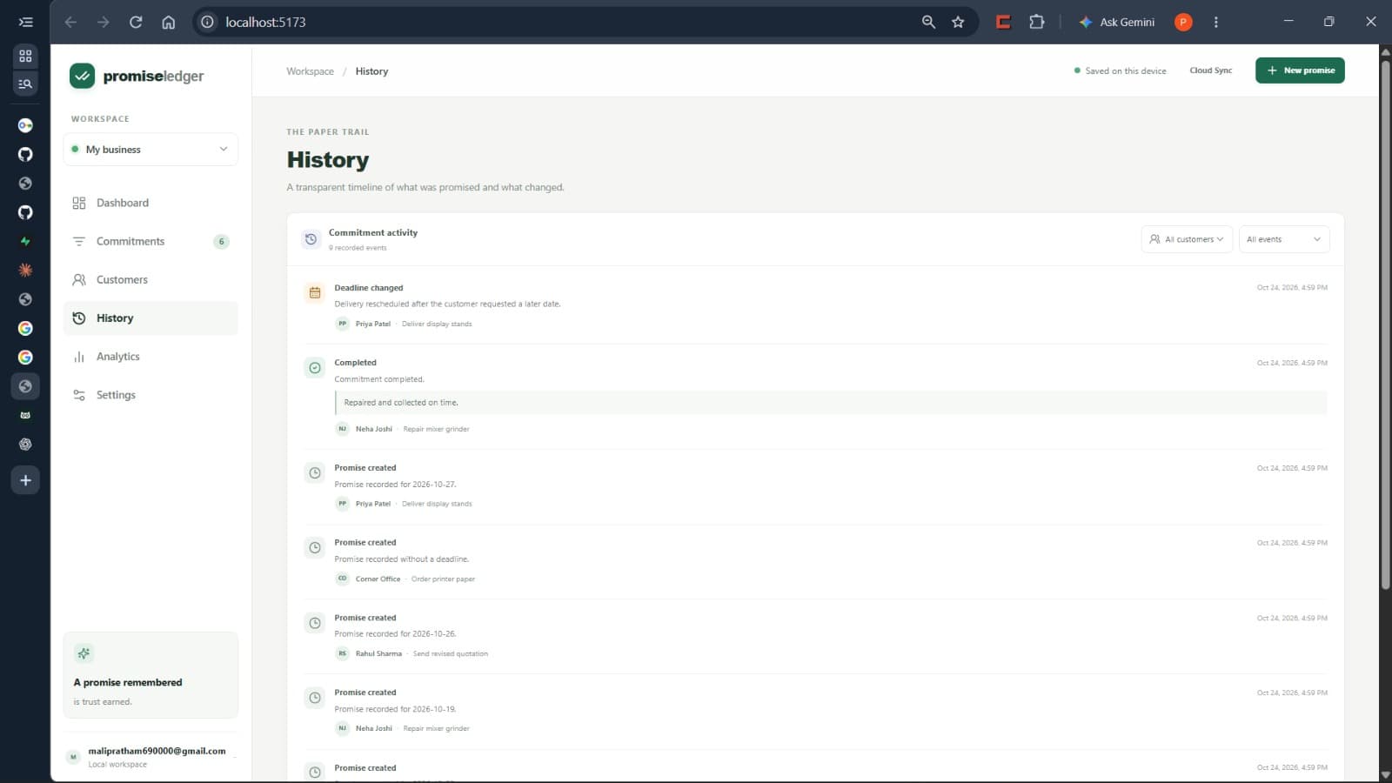Screen dimensions: 1392x783
Task: Click the zoom magnifier icon in address bar
Action: click(928, 22)
